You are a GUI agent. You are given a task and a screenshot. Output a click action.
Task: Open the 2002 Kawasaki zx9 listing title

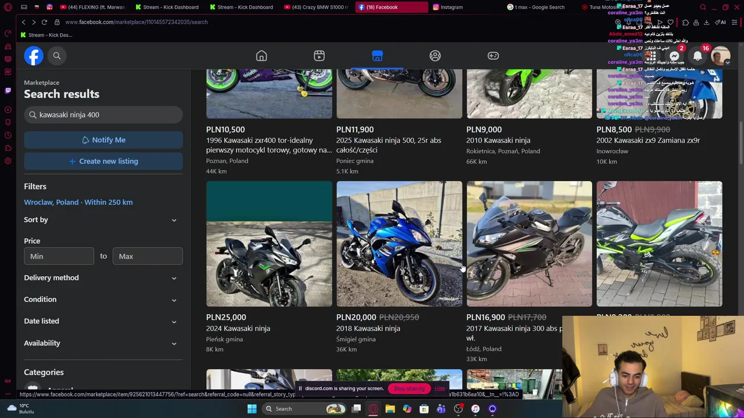tap(648, 140)
